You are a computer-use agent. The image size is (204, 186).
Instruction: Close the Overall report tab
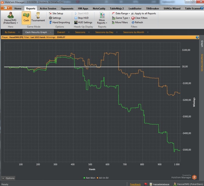click(x=69, y=32)
